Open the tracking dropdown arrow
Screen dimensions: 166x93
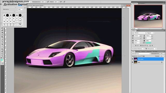click(x=152, y=38)
